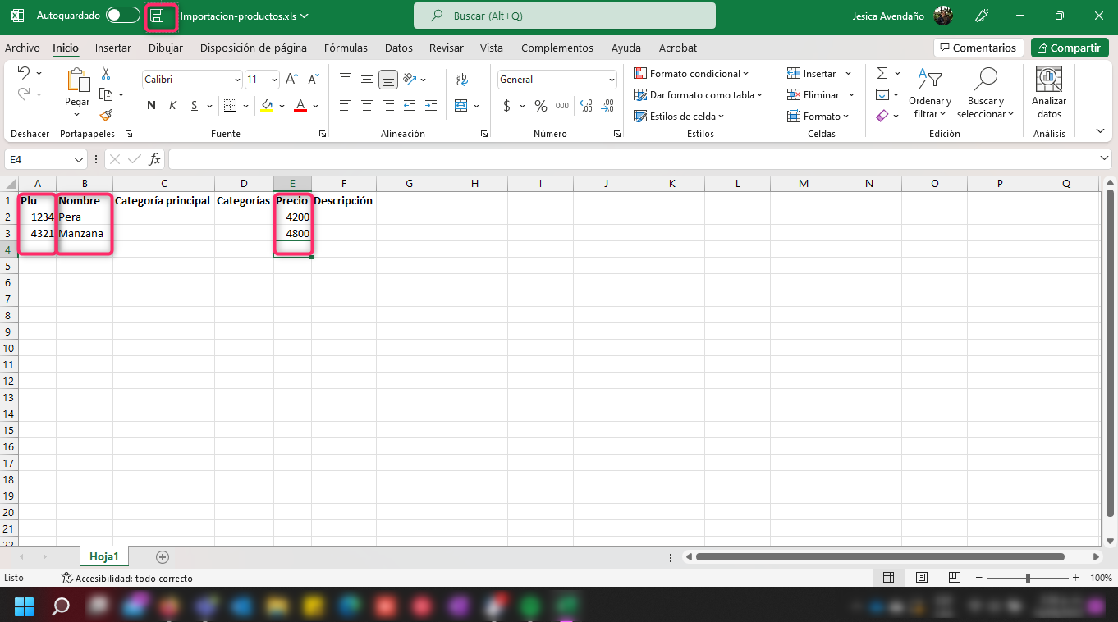The height and width of the screenshot is (622, 1118).
Task: Apply Bold formatting with N button
Action: click(x=151, y=106)
